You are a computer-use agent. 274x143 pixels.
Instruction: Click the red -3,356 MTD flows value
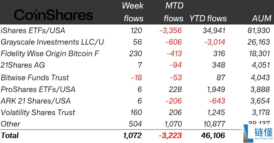171,30
